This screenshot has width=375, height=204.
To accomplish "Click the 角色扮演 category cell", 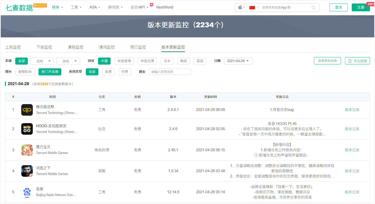I will point(102,150).
